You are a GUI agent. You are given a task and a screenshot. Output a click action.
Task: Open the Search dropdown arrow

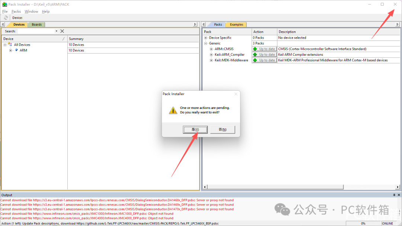[x=57, y=31]
